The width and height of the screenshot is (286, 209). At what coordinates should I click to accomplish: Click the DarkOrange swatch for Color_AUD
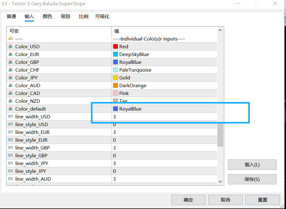(116, 85)
